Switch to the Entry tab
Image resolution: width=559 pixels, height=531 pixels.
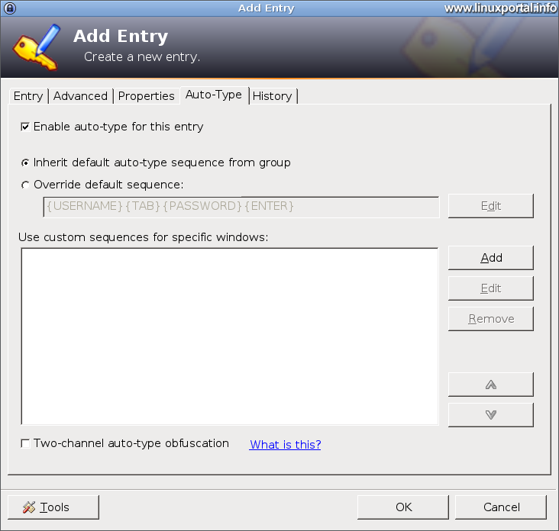pos(28,96)
